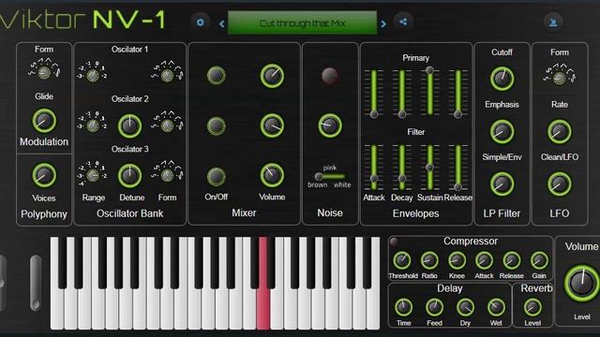
Task: Click the LFO Rate knob
Action: [x=559, y=131]
